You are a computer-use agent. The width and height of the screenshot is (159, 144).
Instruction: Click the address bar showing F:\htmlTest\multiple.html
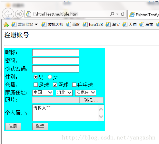coord(75,14)
